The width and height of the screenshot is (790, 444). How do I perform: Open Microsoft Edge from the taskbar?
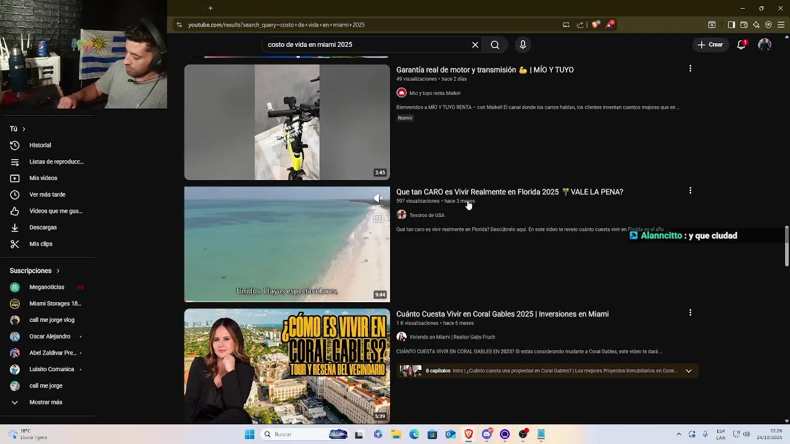pyautogui.click(x=414, y=434)
